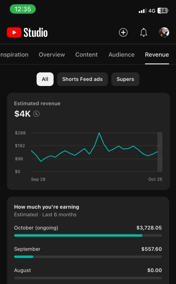Filter by Supers chip
The width and height of the screenshot is (176, 284).
pos(125,79)
